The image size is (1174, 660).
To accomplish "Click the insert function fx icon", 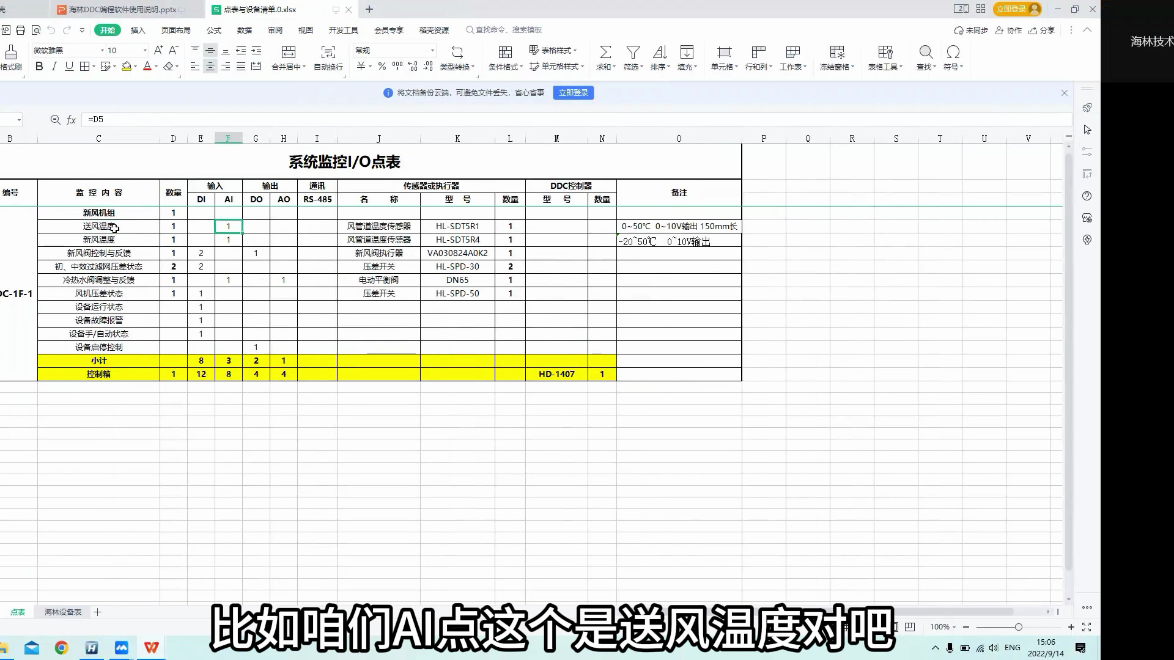I will pyautogui.click(x=71, y=120).
